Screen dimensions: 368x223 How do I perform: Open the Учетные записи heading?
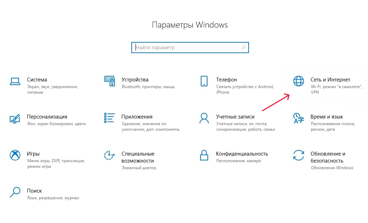click(235, 117)
